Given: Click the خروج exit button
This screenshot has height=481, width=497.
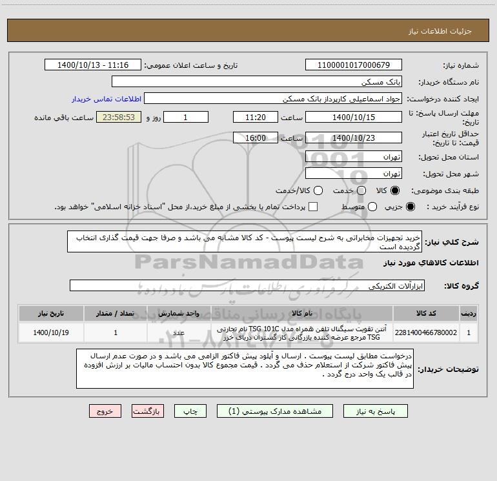Looking at the screenshot, I should coord(105,411).
